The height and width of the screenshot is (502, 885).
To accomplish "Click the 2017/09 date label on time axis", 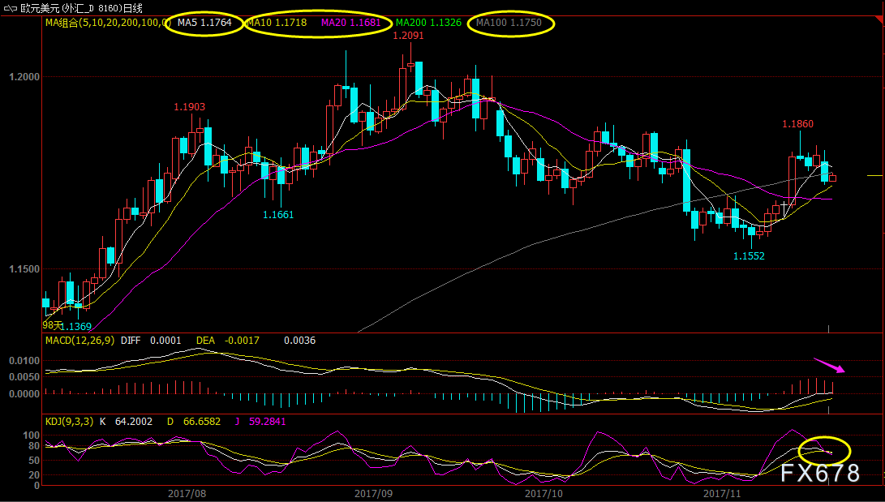I will (373, 494).
